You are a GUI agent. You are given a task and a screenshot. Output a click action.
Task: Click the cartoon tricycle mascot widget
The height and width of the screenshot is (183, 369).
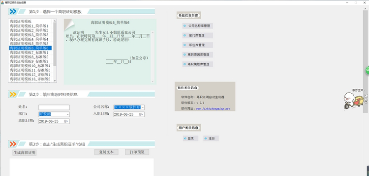353,101
